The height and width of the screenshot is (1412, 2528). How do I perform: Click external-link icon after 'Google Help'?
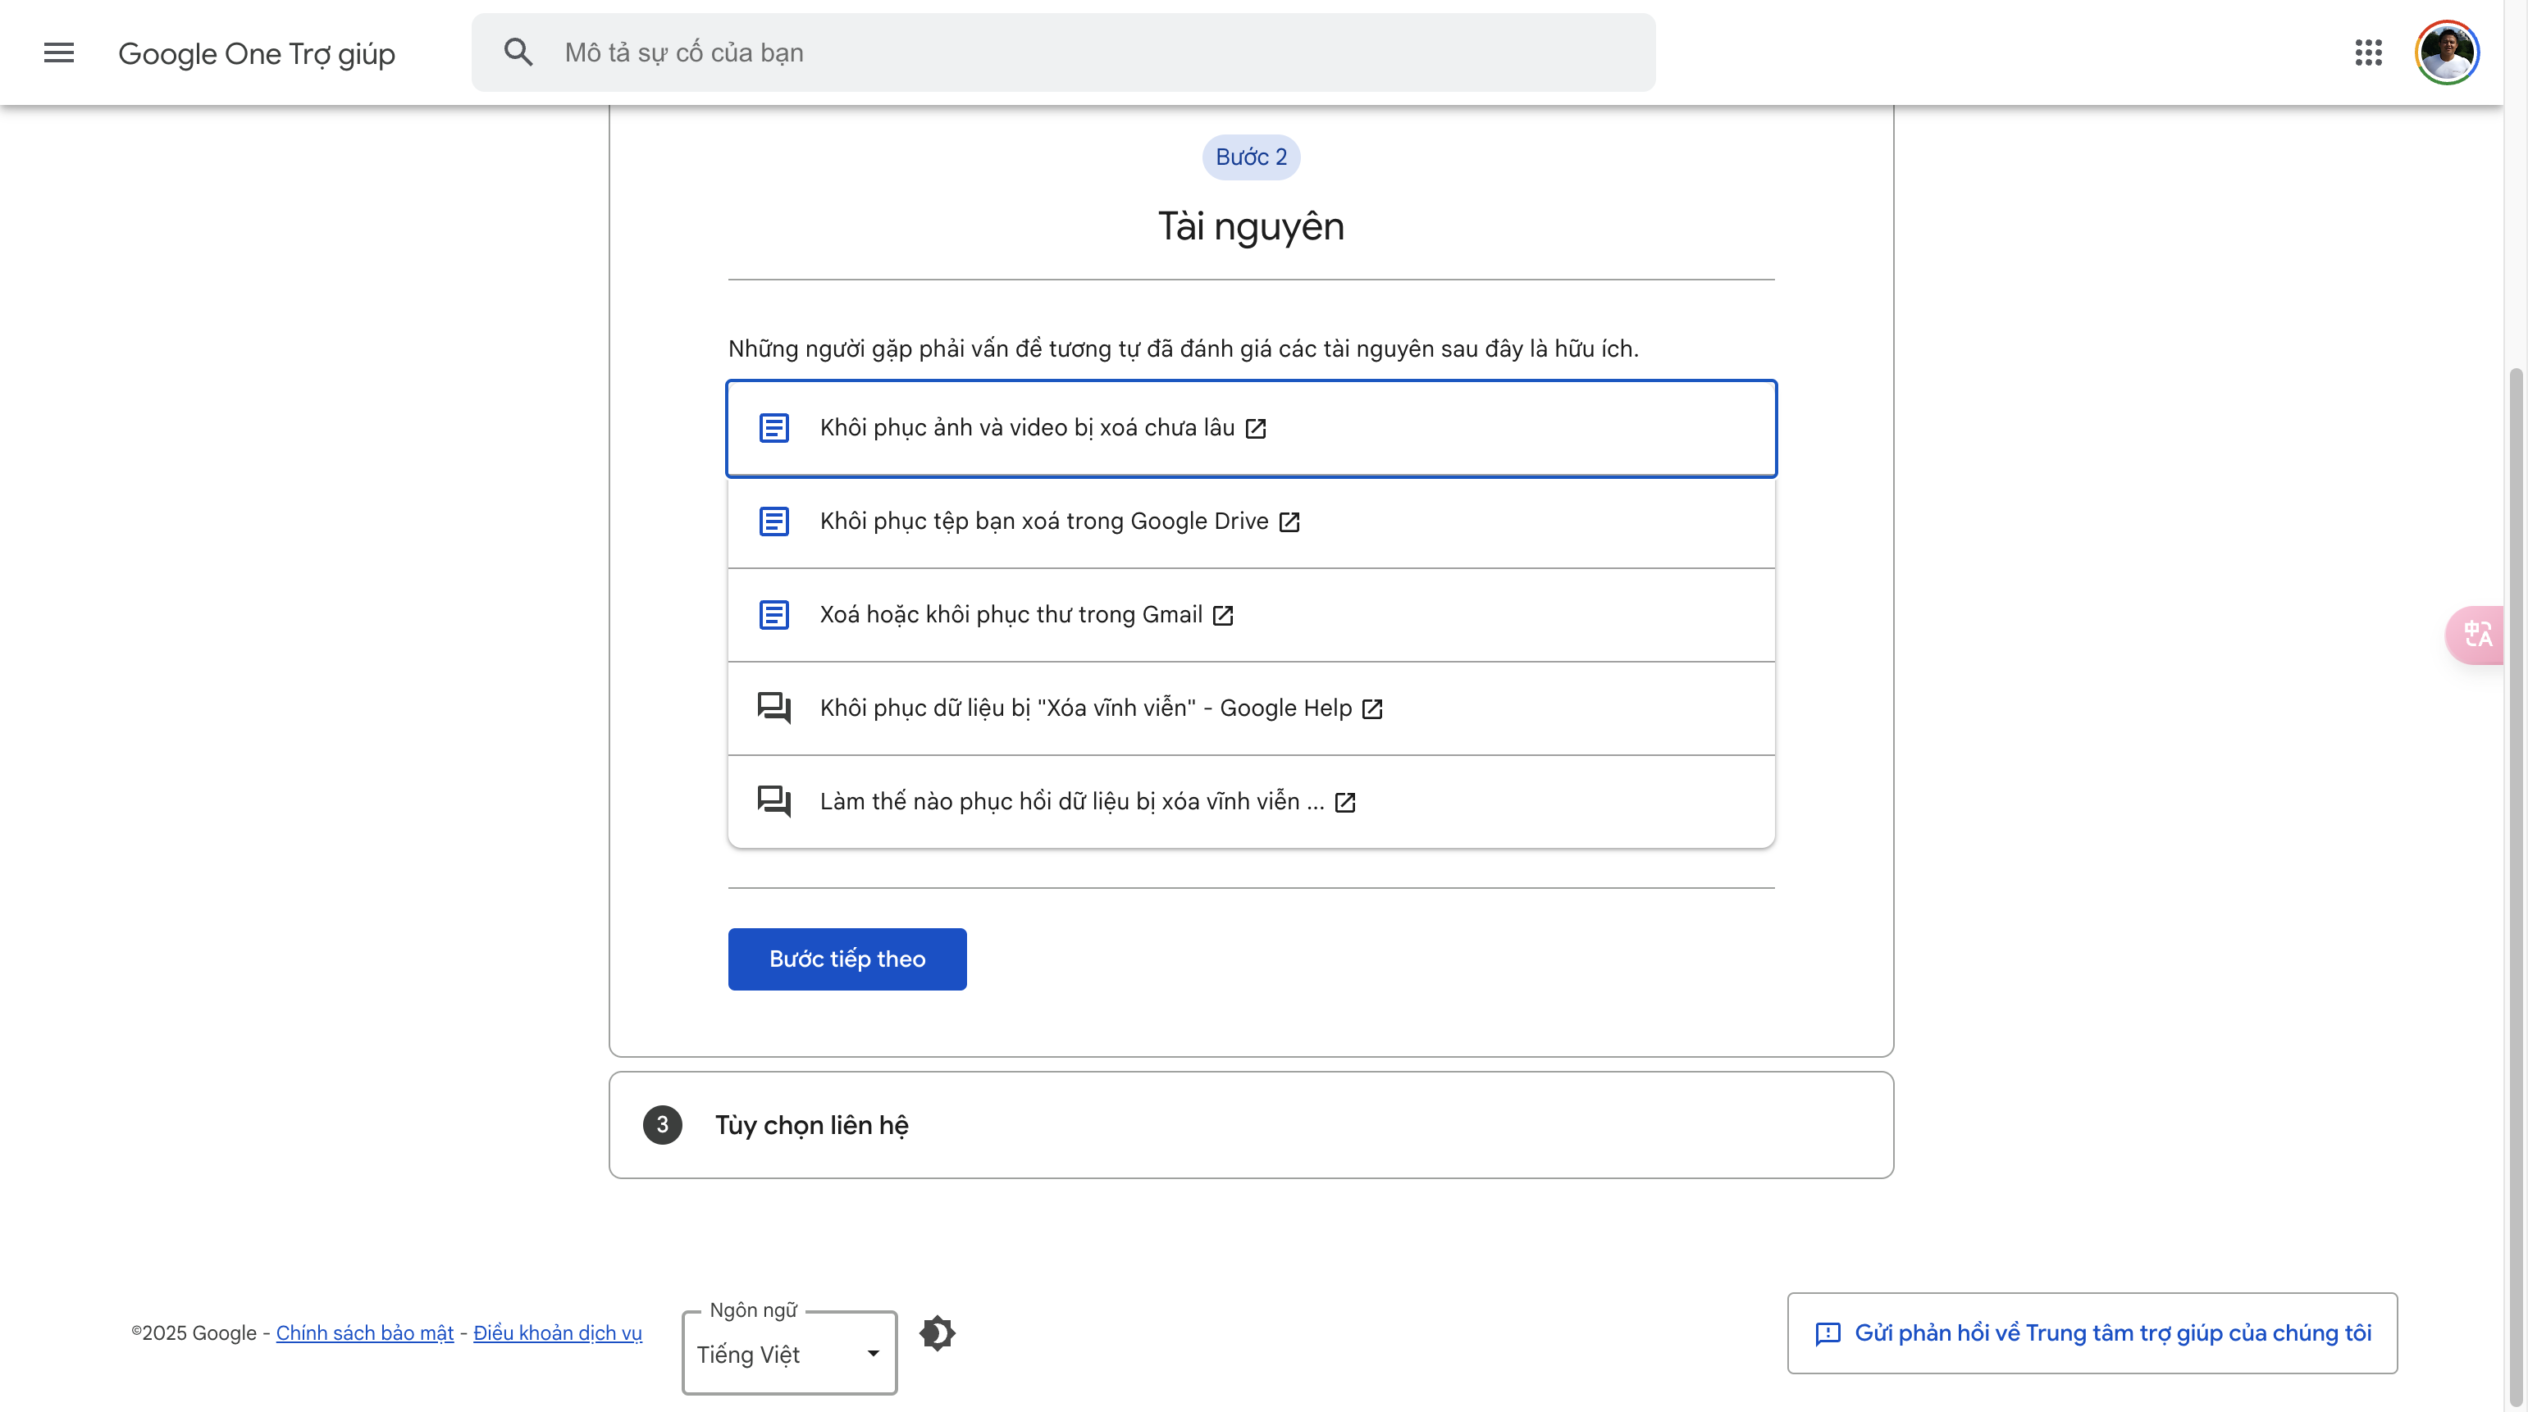click(x=1372, y=708)
